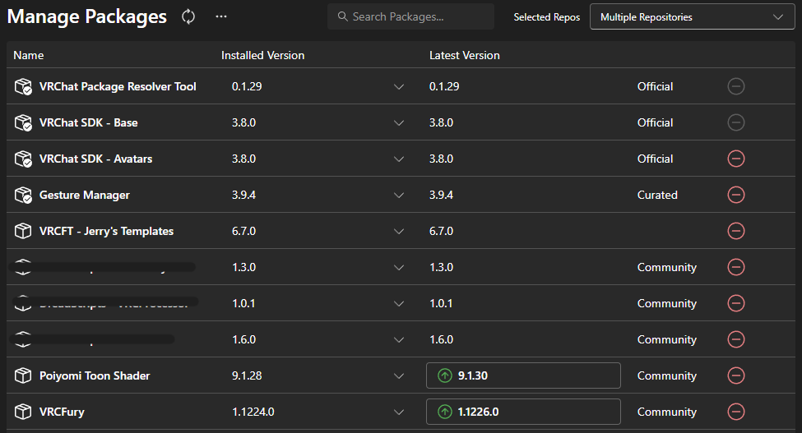Image resolution: width=802 pixels, height=433 pixels.
Task: Click disabled remove icon for VRChat Package Resolver Tool
Action: pos(736,86)
